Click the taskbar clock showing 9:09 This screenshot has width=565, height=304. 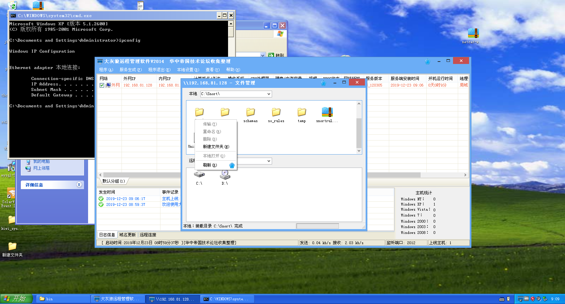pyautogui.click(x=555, y=299)
